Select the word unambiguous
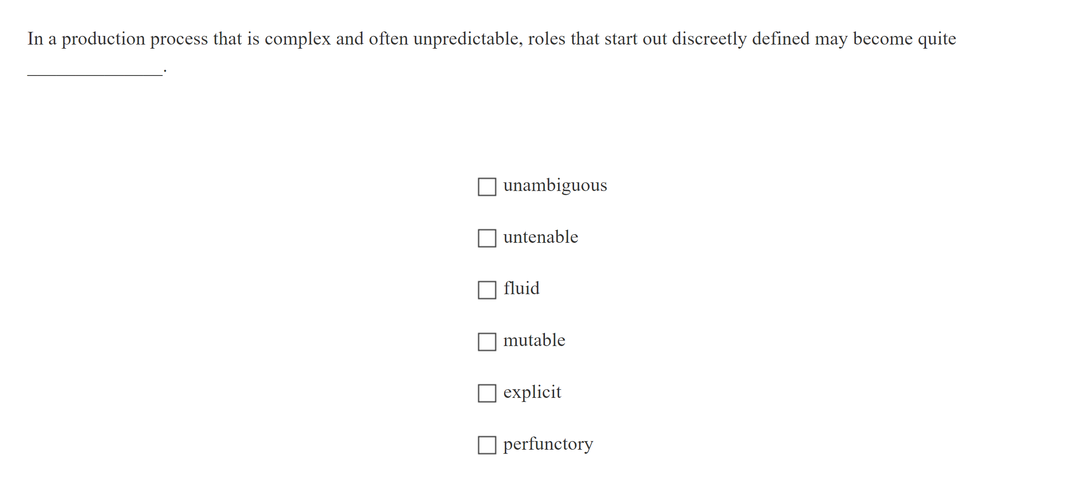 [x=555, y=185]
